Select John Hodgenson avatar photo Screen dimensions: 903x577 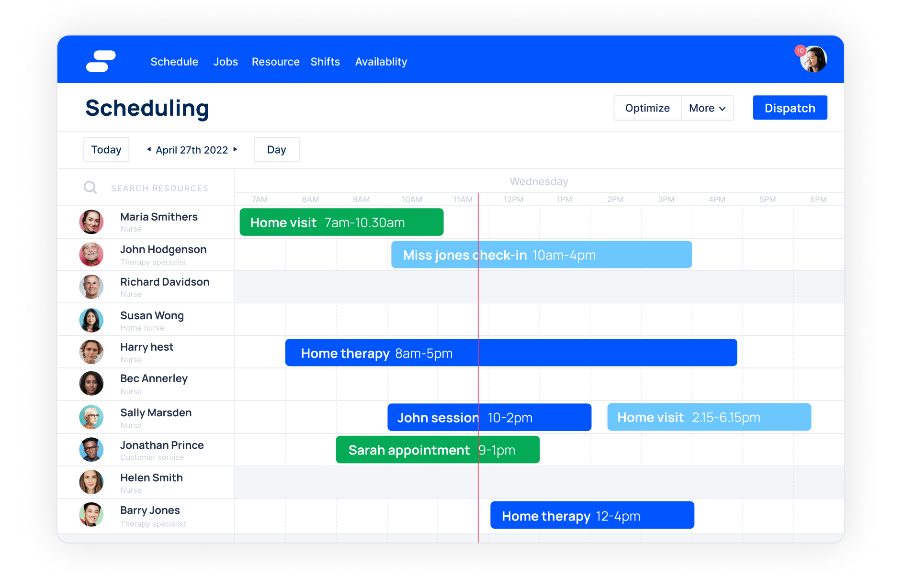pyautogui.click(x=91, y=255)
